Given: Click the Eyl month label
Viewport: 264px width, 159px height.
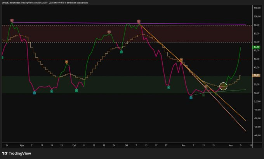Looking at the screenshot, I should point(74,145).
